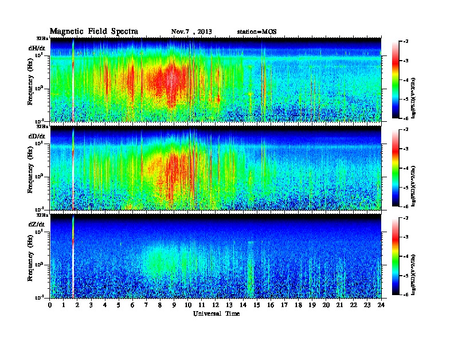Click hour 9 on the Universal Time axis
This screenshot has height=350, width=454.
174,305
